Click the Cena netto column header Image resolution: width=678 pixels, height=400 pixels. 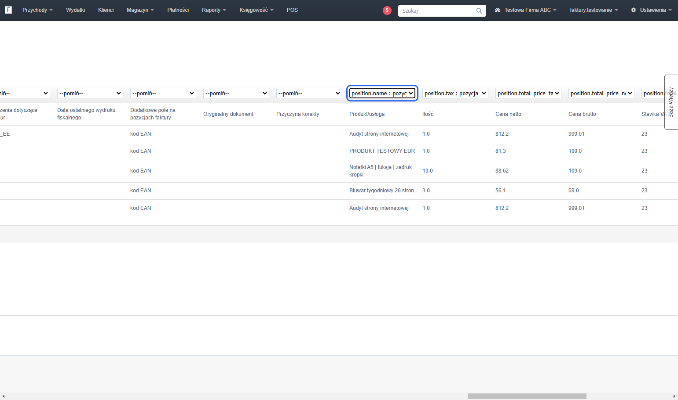pyautogui.click(x=508, y=114)
